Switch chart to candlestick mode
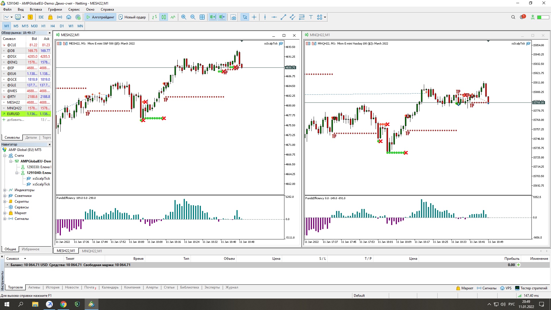The image size is (551, 310). (164, 17)
